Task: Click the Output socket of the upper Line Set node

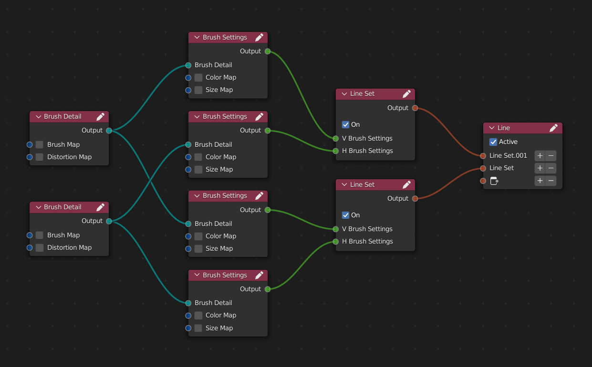Action: pos(415,108)
